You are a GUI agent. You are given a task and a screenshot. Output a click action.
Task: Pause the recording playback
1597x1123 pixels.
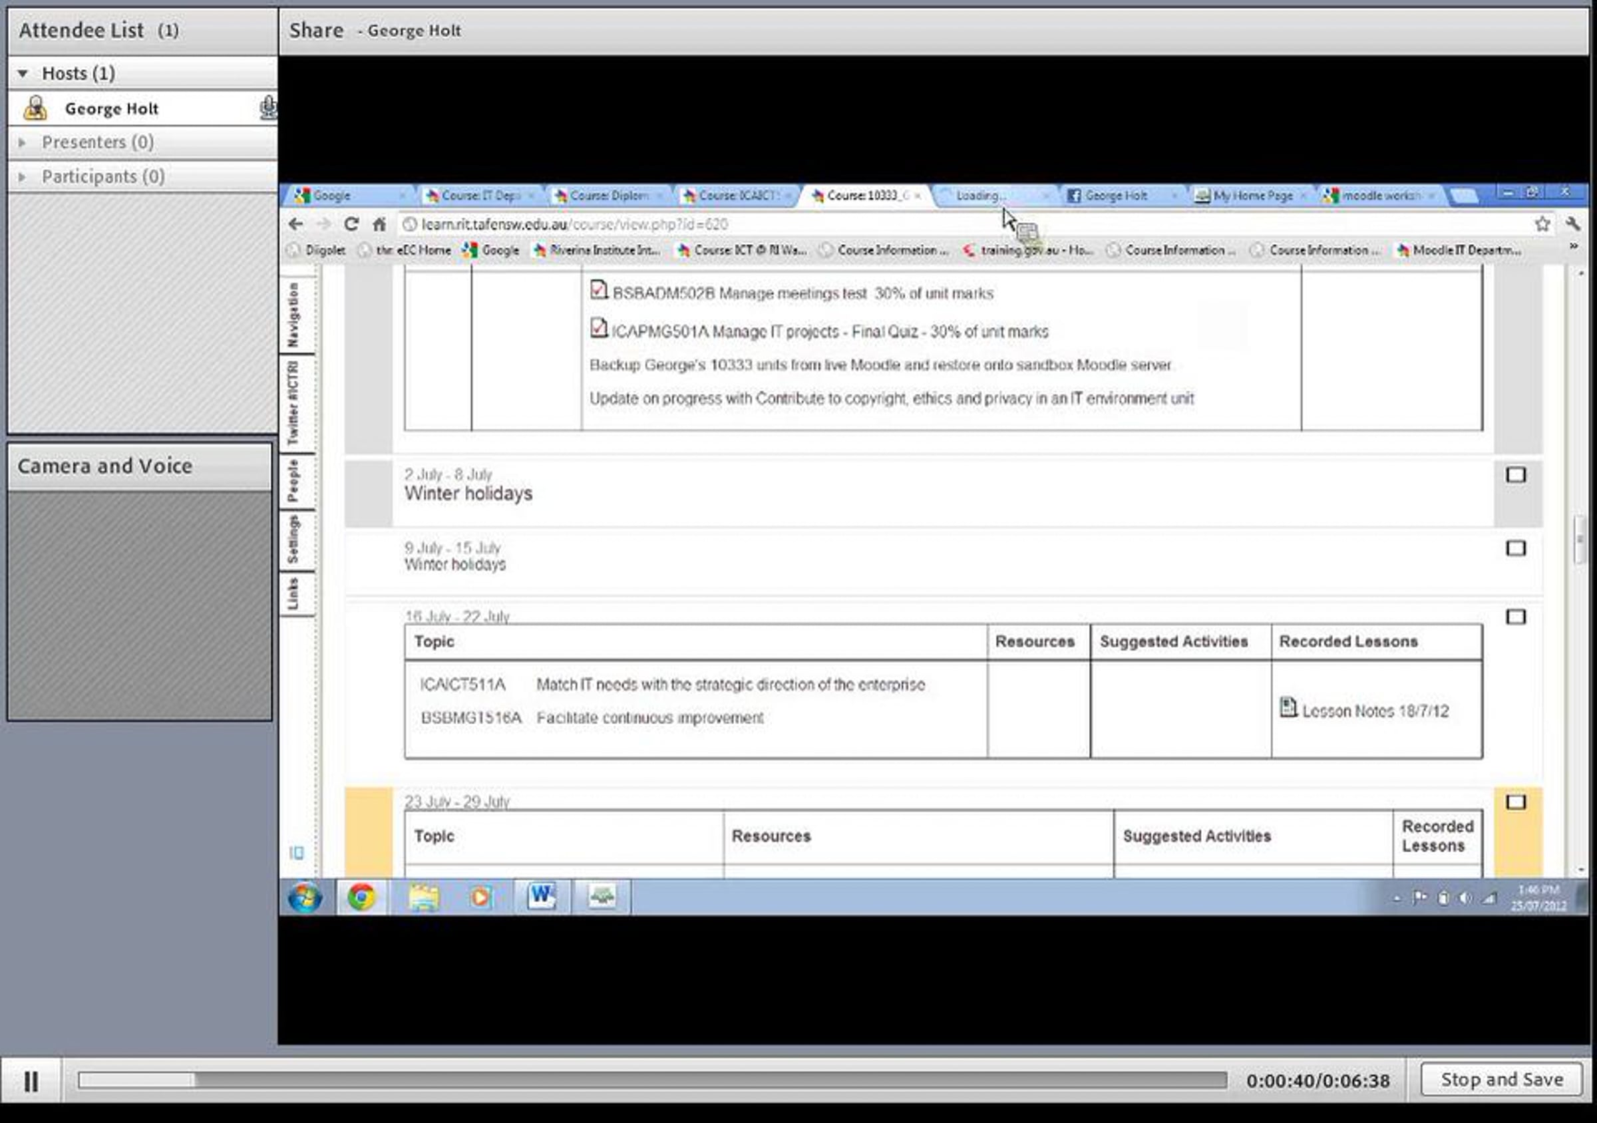pyautogui.click(x=31, y=1081)
